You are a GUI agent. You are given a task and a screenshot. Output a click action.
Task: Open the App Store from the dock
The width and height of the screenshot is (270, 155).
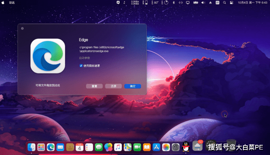tap(157, 147)
